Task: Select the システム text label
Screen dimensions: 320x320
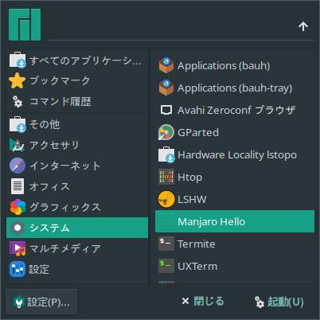Action: tap(49, 228)
